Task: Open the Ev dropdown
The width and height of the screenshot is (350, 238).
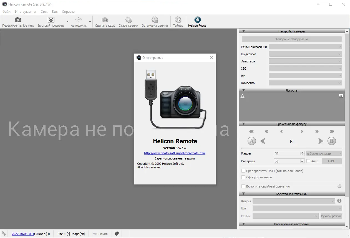Action: coord(305,76)
